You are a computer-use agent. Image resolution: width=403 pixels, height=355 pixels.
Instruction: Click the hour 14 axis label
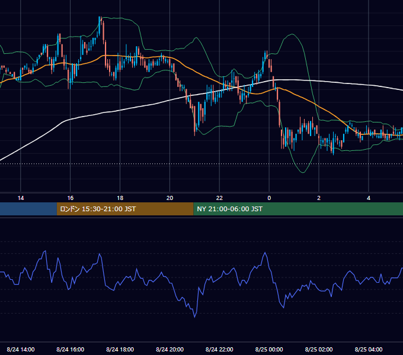[x=21, y=198]
